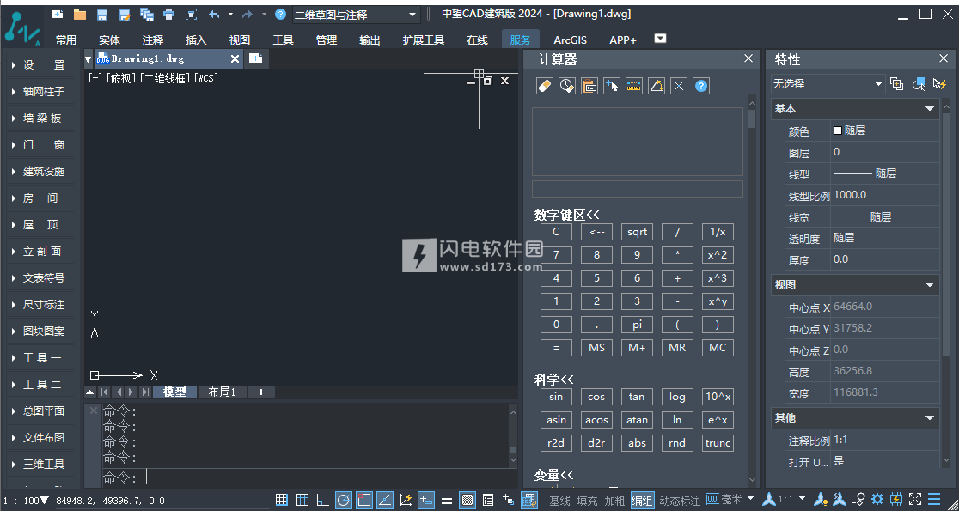Image resolution: width=959 pixels, height=511 pixels.
Task: Click the calculator distance ruler icon
Action: pyautogui.click(x=634, y=86)
